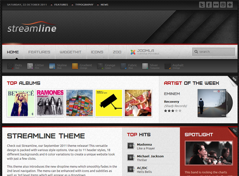The image size is (239, 176).
Task: Open the ICONS menu item
Action: [97, 52]
